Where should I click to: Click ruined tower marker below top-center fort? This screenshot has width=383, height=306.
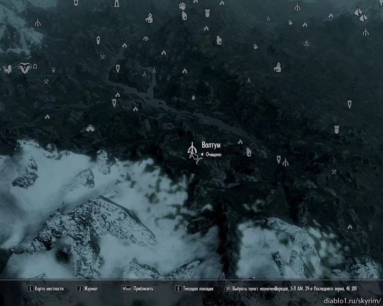[x=219, y=40]
